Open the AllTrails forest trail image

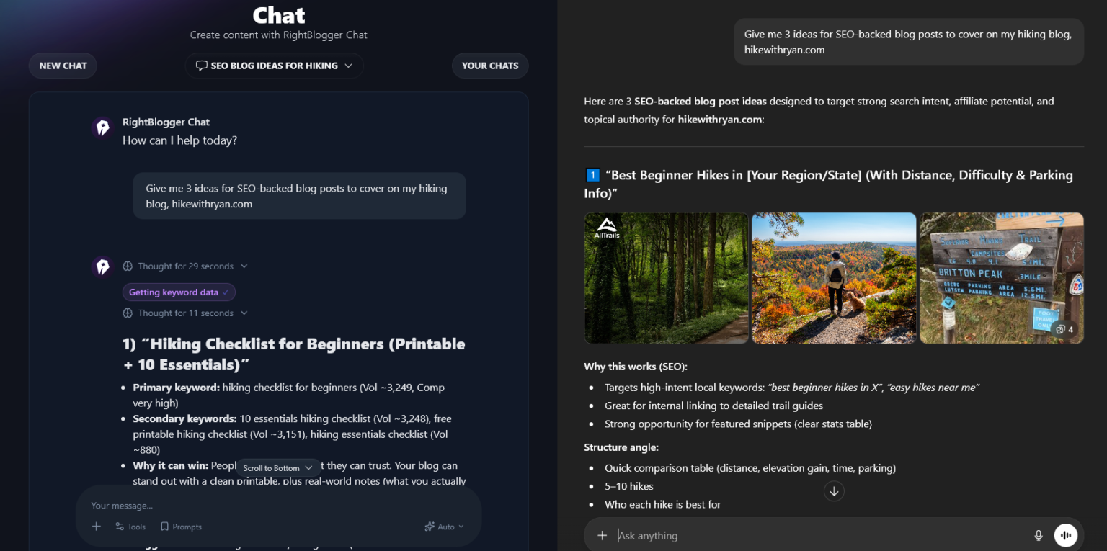tap(666, 278)
